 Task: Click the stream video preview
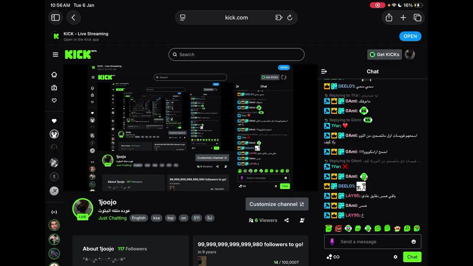pyautogui.click(x=190, y=127)
